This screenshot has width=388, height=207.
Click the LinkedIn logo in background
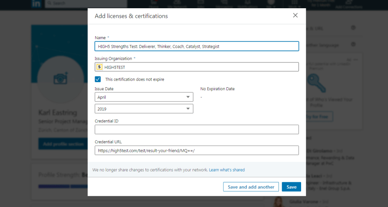pos(36,4)
